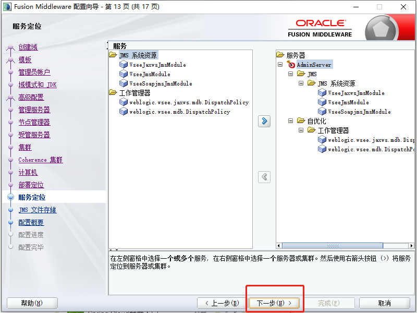The image size is (417, 313).
Task: Close the configuration wizard window
Action: (403, 7)
